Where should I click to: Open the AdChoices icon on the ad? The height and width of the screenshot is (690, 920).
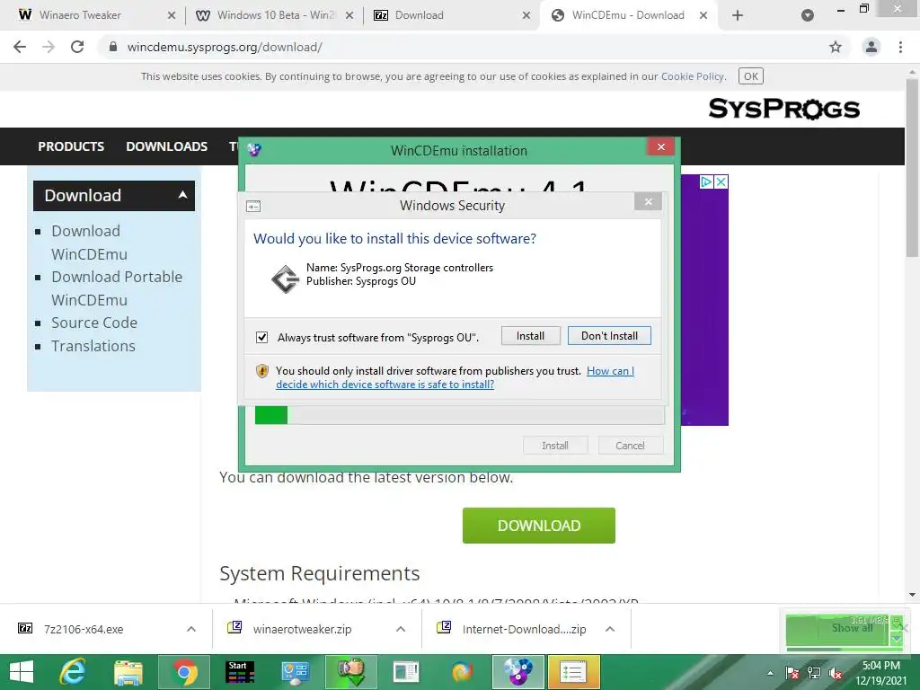pyautogui.click(x=707, y=181)
